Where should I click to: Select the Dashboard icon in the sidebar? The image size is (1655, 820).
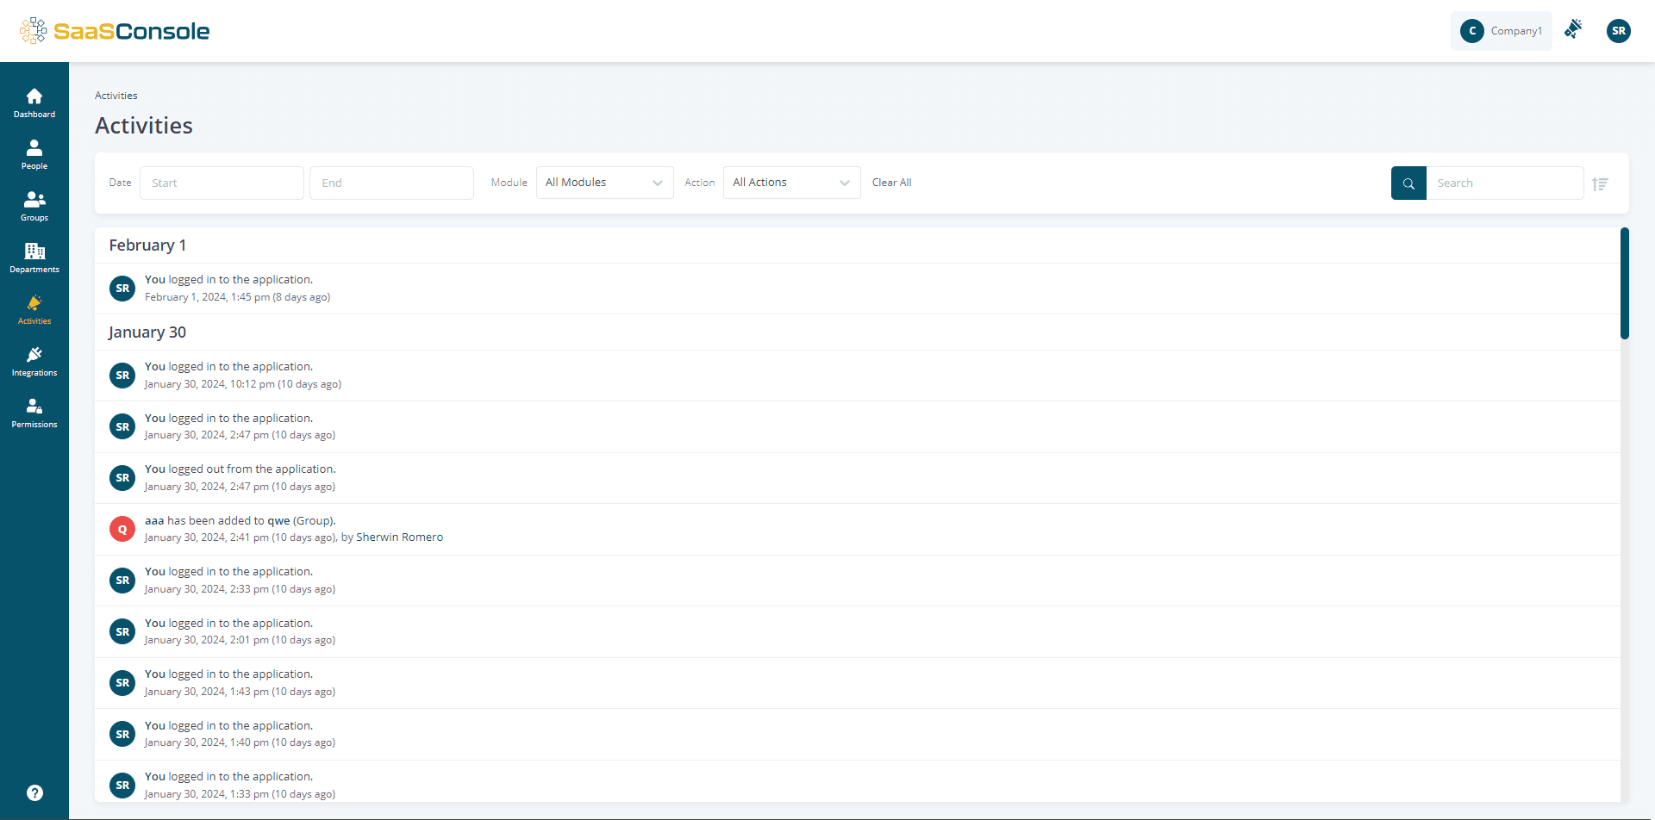(34, 96)
